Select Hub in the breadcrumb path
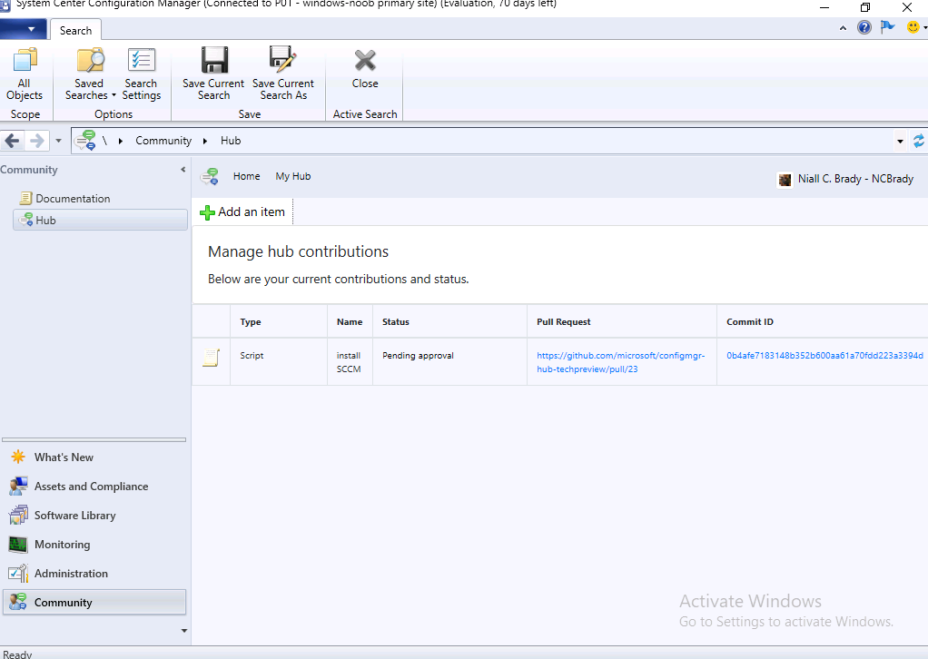Viewport: 928px width, 659px height. 231,141
